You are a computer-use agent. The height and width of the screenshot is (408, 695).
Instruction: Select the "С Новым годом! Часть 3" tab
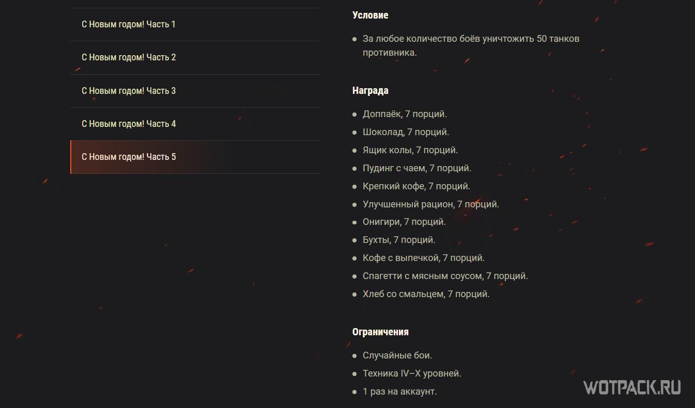(x=129, y=91)
